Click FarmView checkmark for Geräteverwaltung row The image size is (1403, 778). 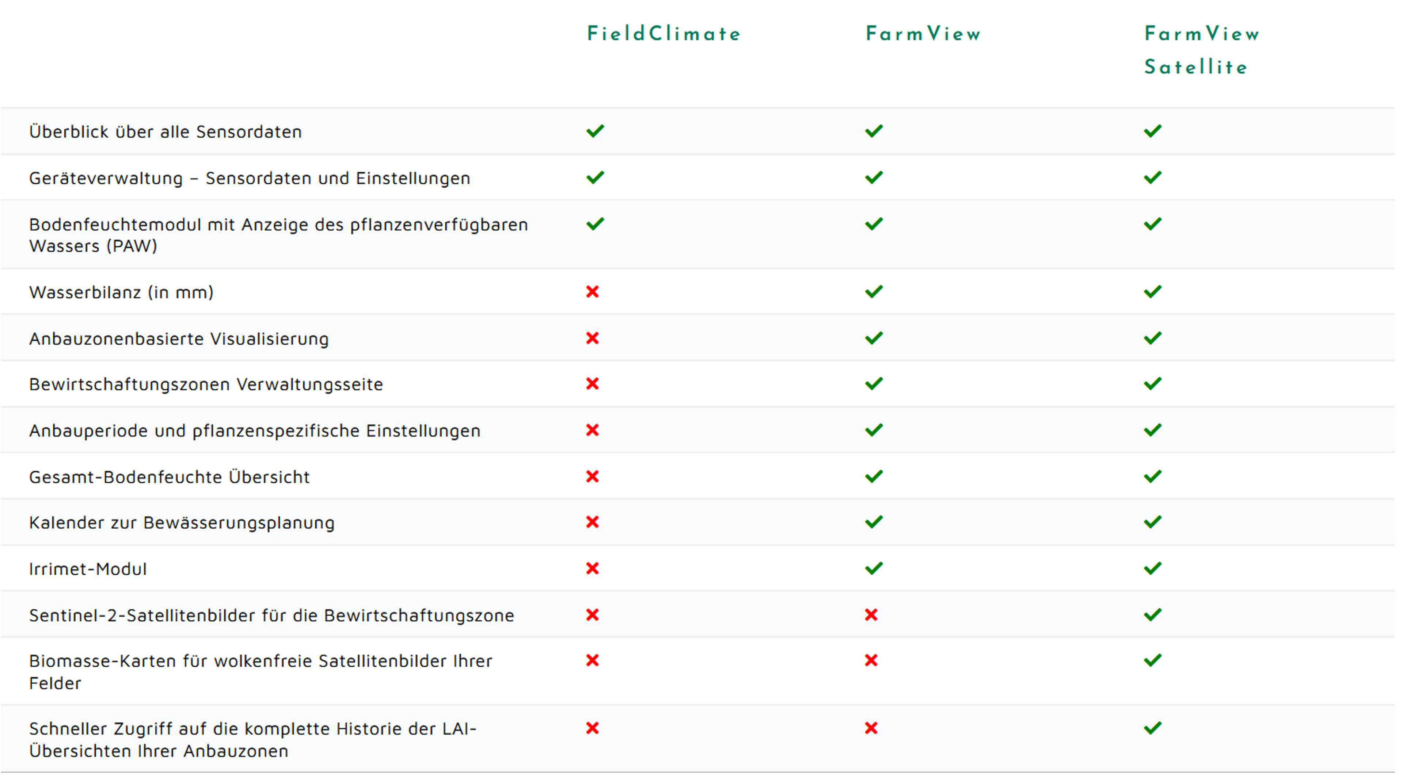(x=874, y=177)
